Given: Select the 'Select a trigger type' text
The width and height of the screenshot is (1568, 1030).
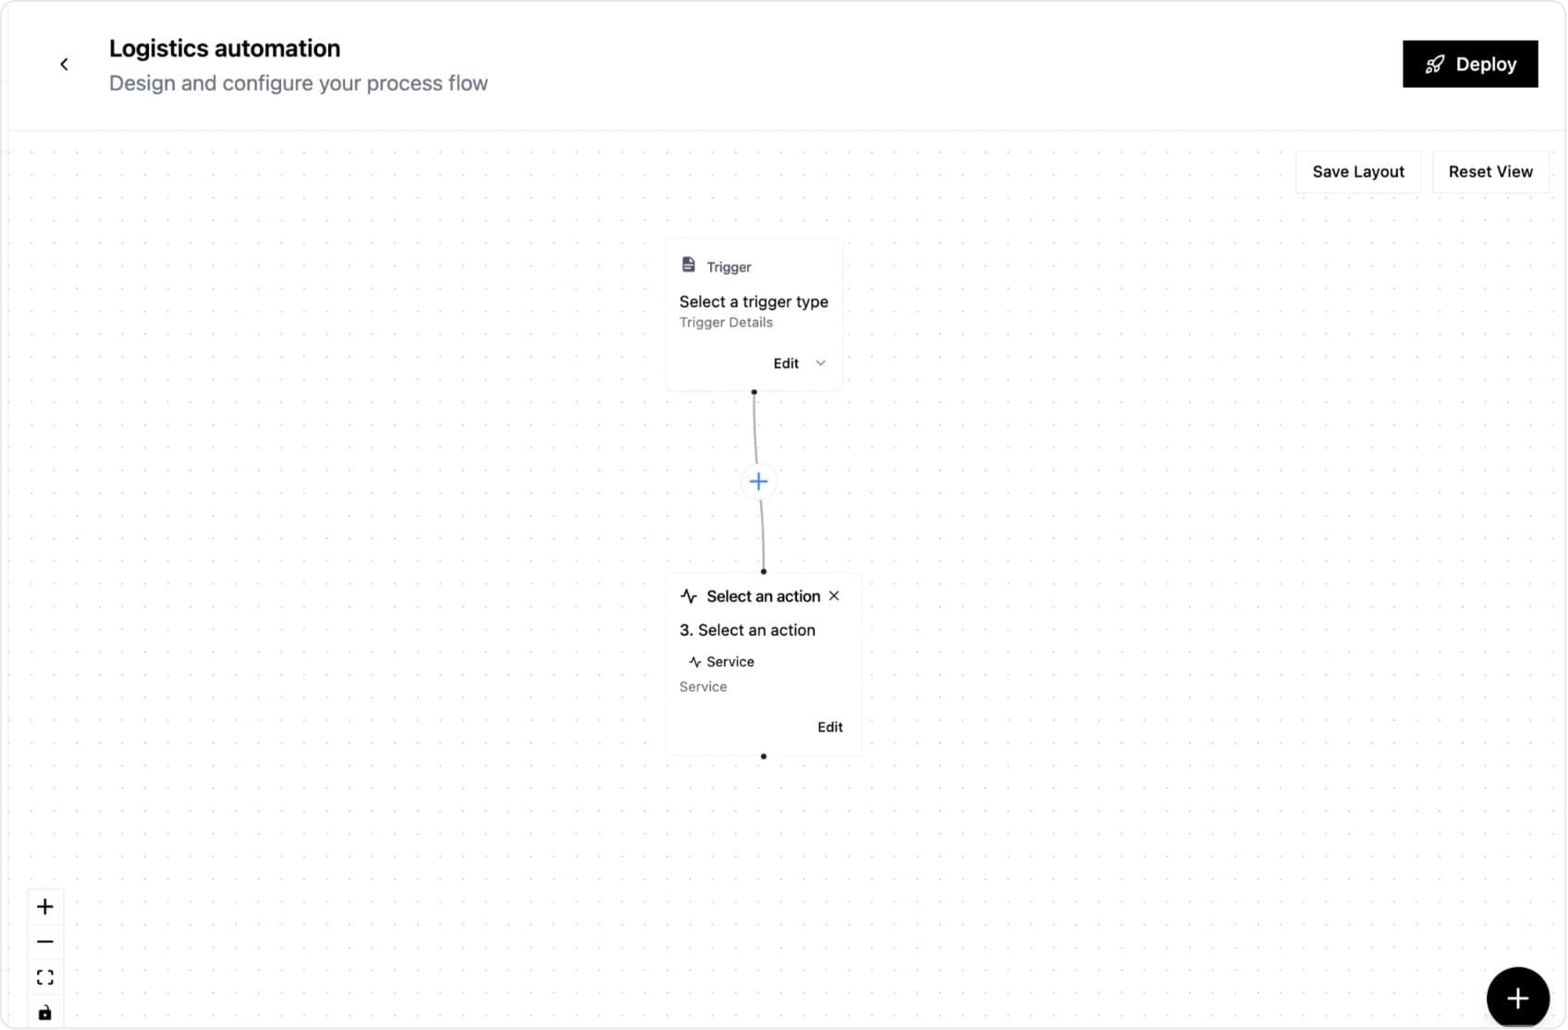Looking at the screenshot, I should 753,302.
